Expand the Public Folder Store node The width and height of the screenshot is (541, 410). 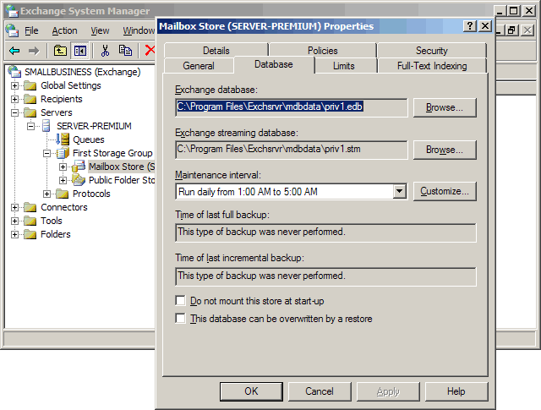pyautogui.click(x=63, y=180)
